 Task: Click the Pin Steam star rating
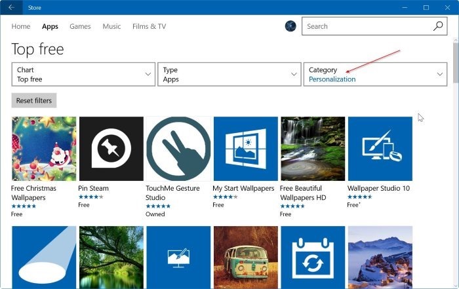click(x=91, y=197)
